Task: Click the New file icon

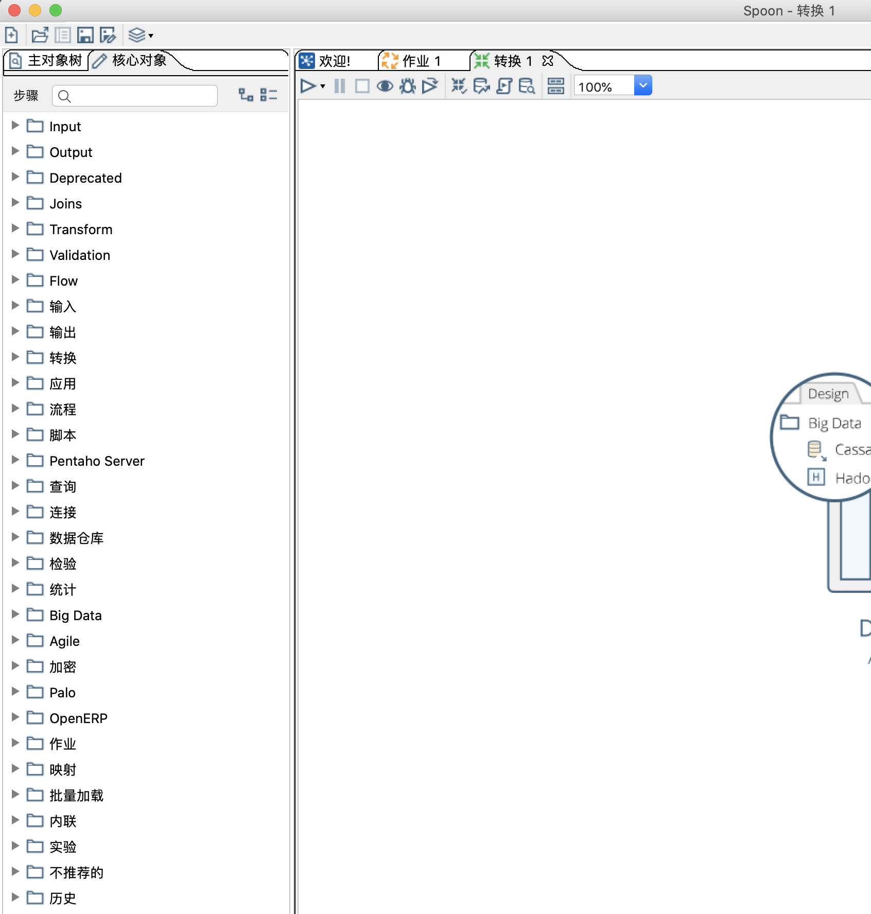Action: pyautogui.click(x=11, y=35)
